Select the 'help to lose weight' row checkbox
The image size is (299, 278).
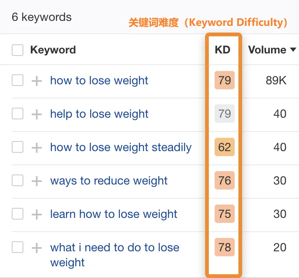pos(18,114)
